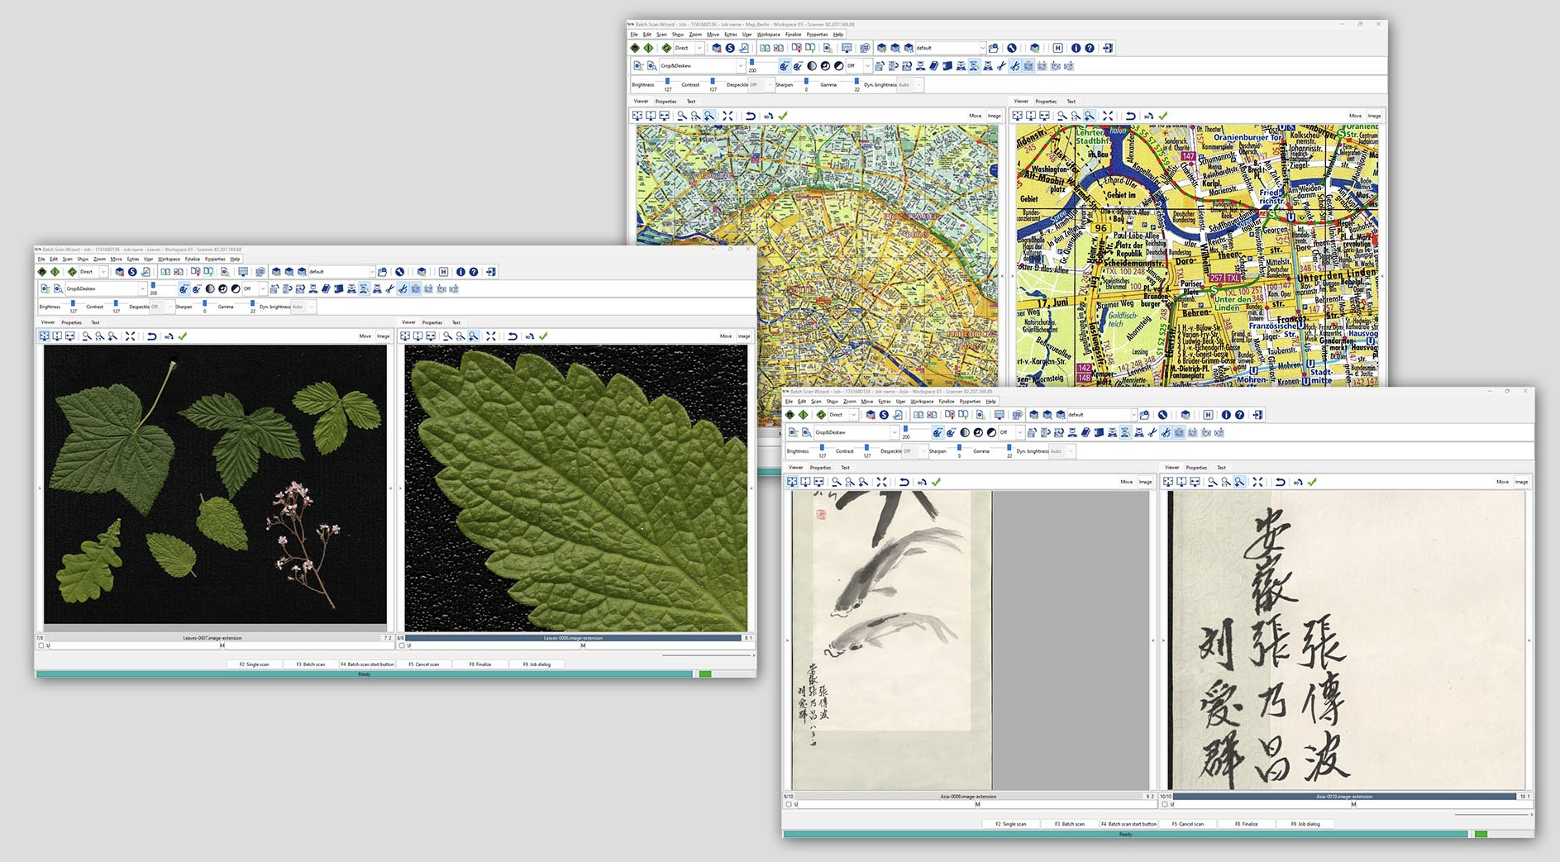The width and height of the screenshot is (1560, 862).
Task: Click the exit door icon in Asia toolbar
Action: pyautogui.click(x=1257, y=415)
